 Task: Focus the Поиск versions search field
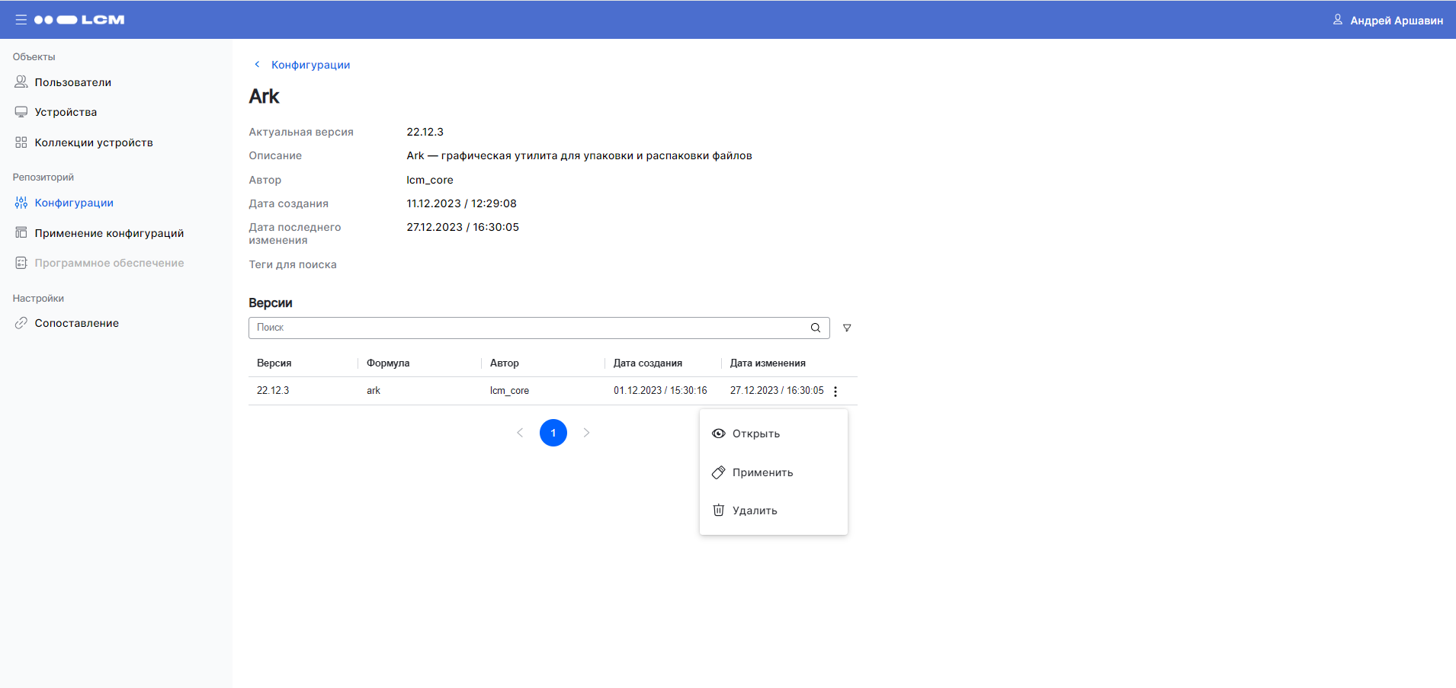pos(526,328)
